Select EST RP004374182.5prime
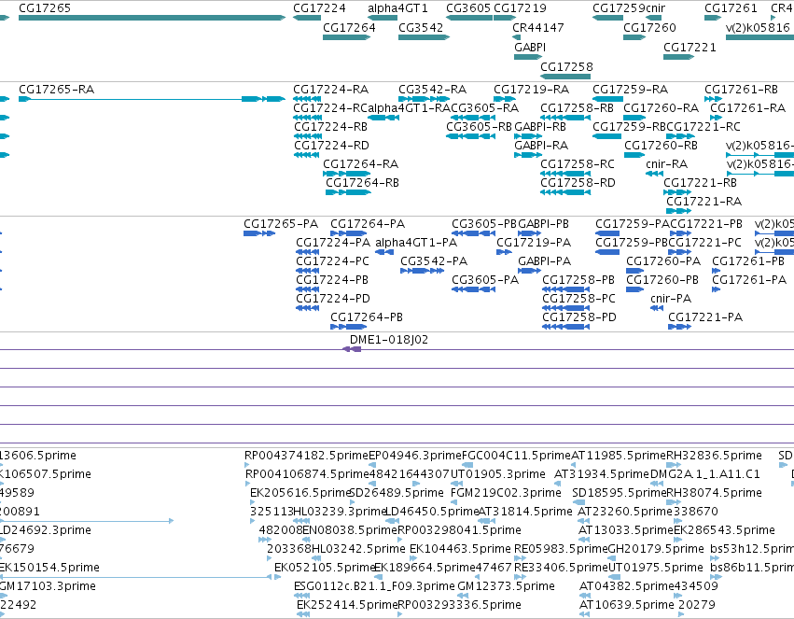794x619 pixels. pos(247,465)
